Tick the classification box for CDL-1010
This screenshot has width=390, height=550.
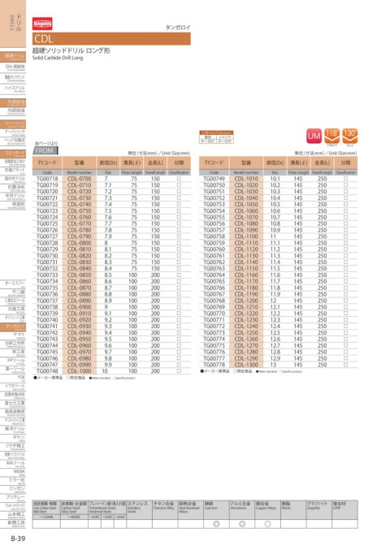346,179
